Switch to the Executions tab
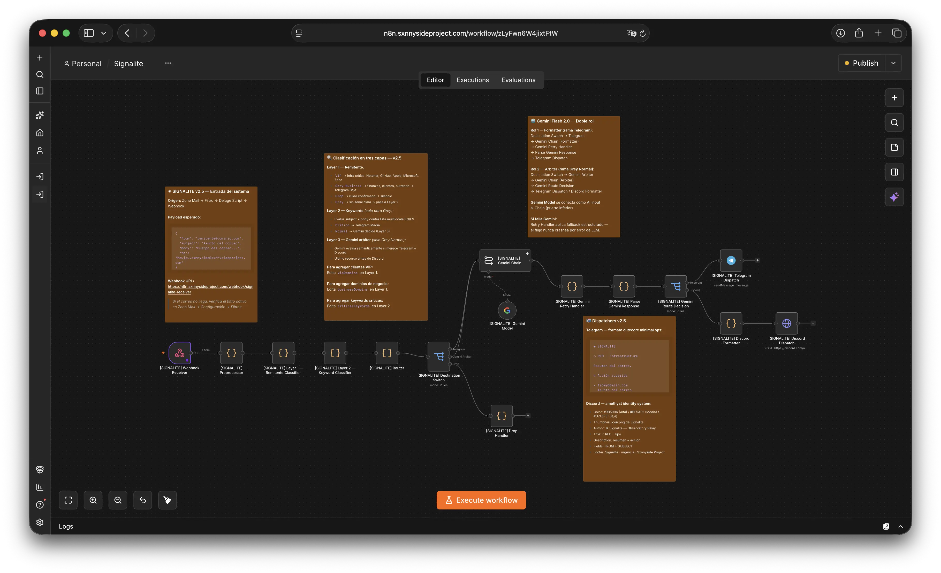This screenshot has width=941, height=573. point(472,80)
